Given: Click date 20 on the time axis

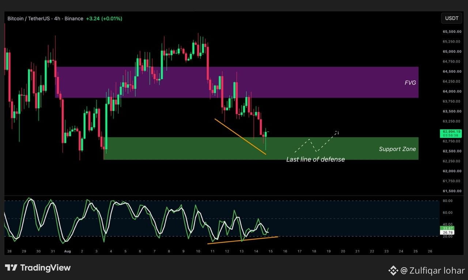Looking at the screenshot, I should click(343, 252).
